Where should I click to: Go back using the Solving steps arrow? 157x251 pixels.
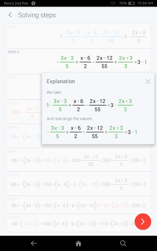pos(10,15)
